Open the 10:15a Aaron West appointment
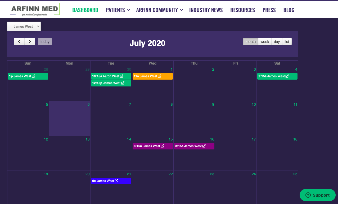Screen dimensions: 338x204 pyautogui.click(x=111, y=76)
